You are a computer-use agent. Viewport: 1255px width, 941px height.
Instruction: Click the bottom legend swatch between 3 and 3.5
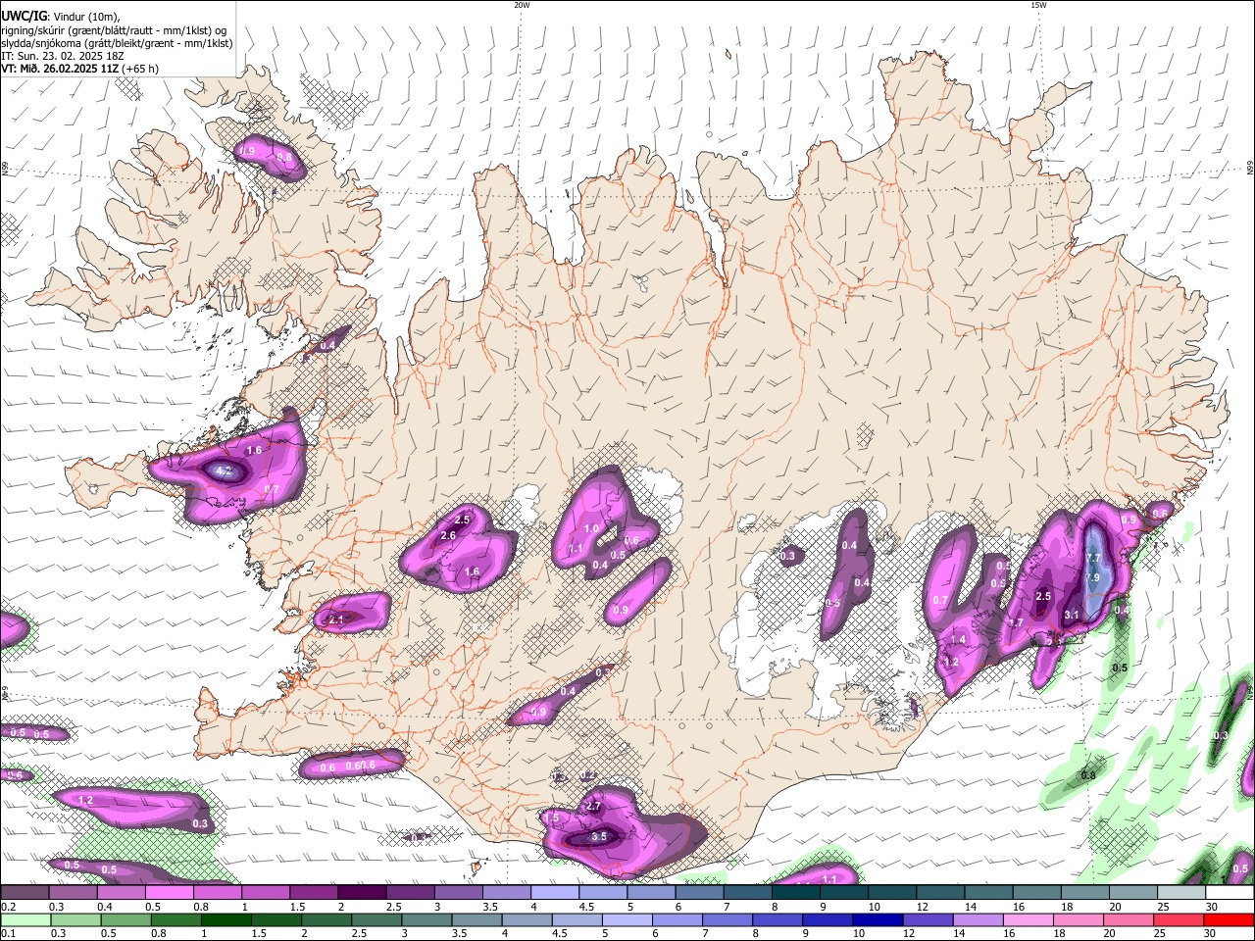pos(427,919)
